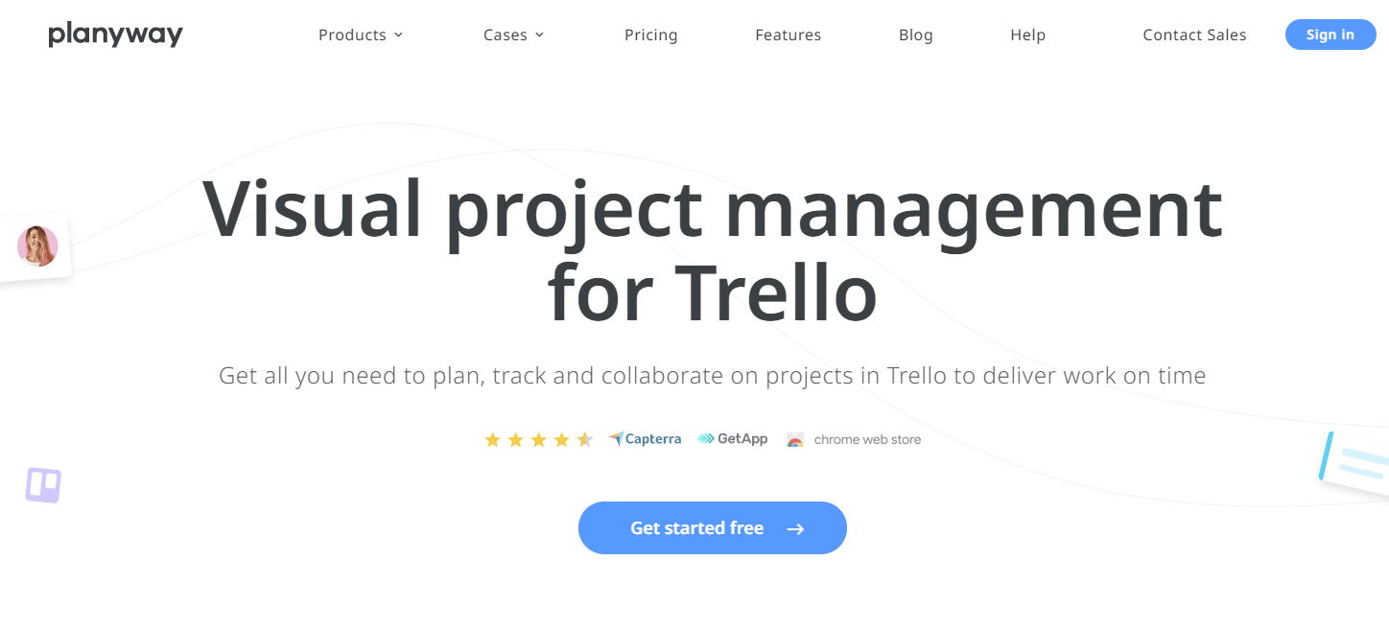Click the yellow star rating

tap(538, 440)
